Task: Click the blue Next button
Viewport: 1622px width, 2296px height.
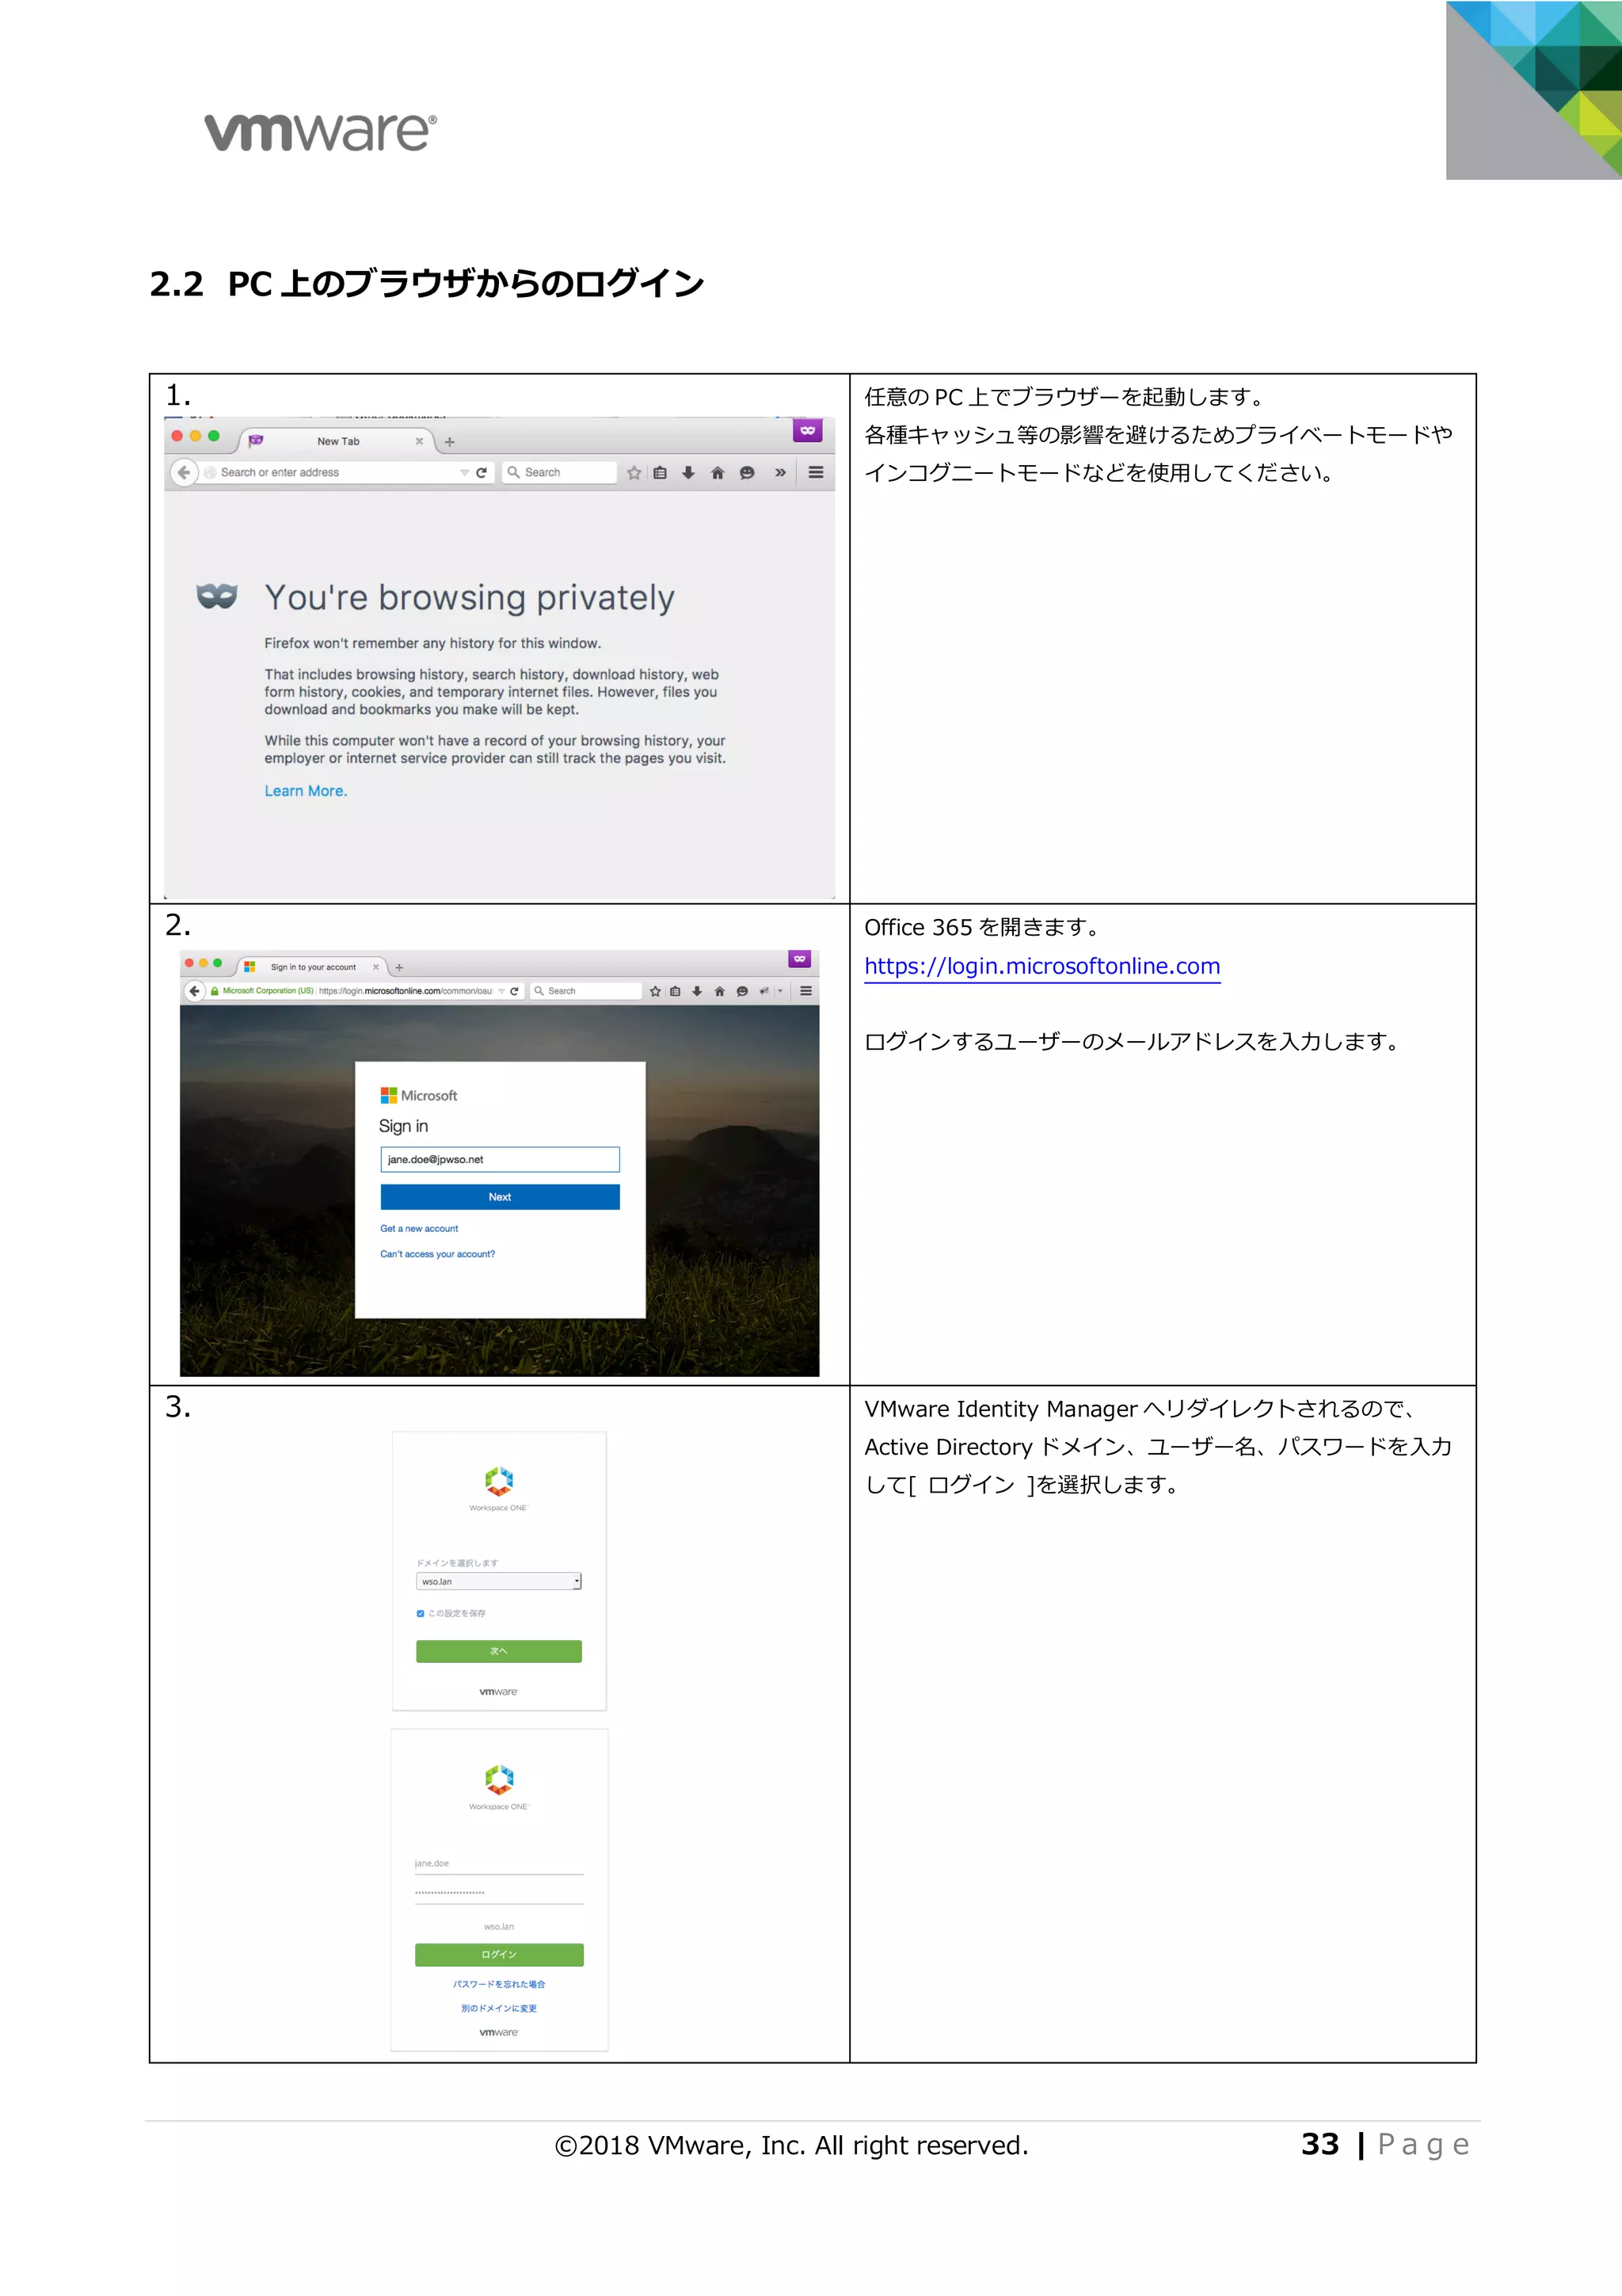Action: point(500,1197)
